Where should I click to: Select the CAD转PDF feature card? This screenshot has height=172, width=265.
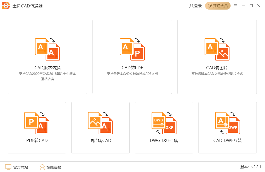tap(132, 57)
